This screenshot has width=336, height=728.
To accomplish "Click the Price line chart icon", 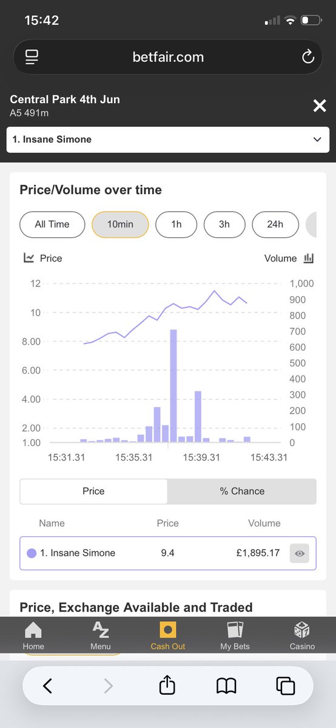I will coord(29,258).
